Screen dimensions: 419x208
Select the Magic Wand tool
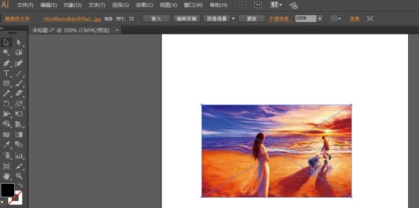coord(6,52)
